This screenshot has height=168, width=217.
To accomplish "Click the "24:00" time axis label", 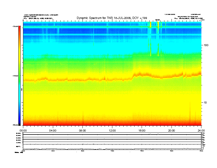I will [201, 131].
